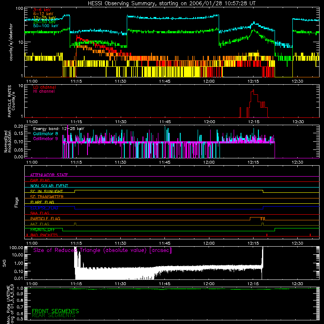Click the '50-100 keV' legend label

[46, 26]
